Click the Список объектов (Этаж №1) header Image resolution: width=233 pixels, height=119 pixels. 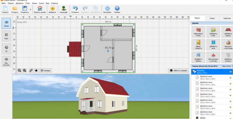205,66
